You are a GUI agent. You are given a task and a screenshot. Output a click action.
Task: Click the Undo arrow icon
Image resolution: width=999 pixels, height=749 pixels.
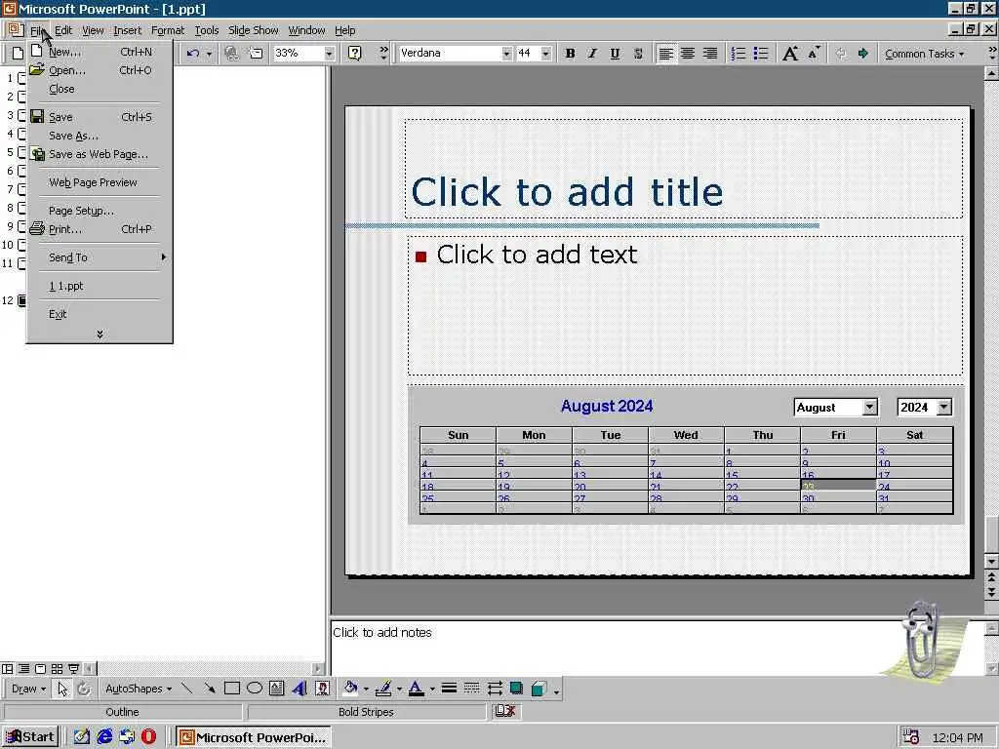click(x=193, y=54)
